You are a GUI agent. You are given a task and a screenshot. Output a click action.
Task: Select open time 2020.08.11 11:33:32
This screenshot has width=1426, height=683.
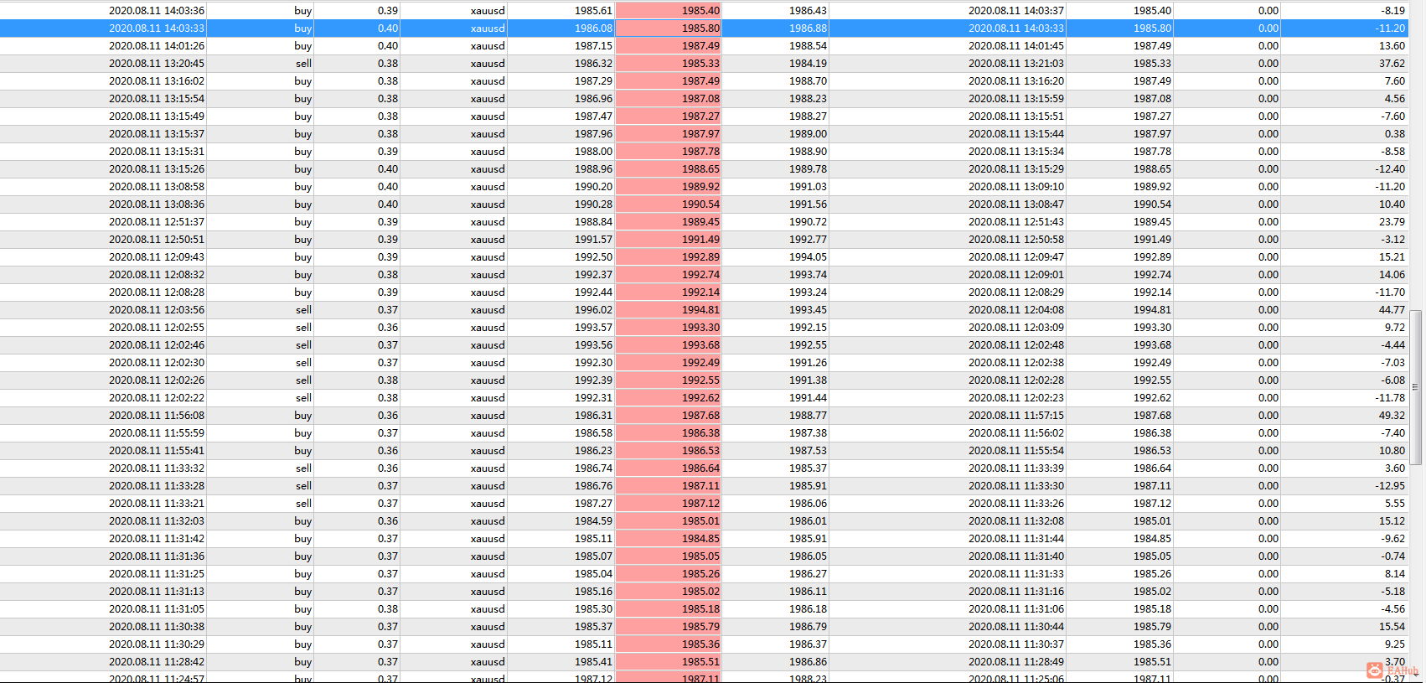point(157,468)
